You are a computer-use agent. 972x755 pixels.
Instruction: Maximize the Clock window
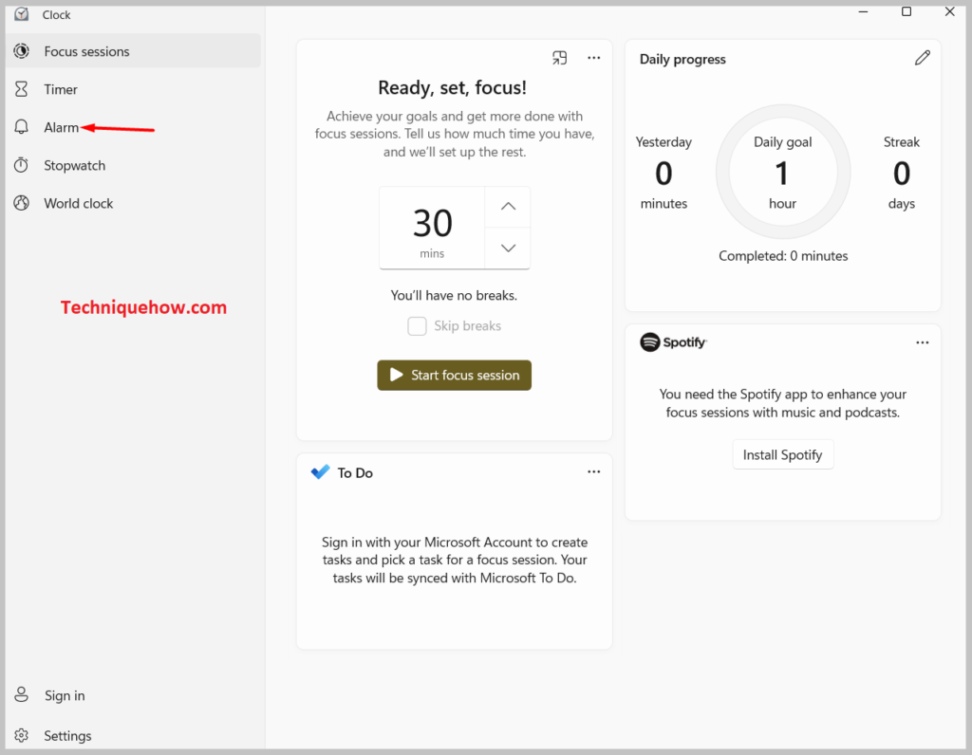click(907, 11)
